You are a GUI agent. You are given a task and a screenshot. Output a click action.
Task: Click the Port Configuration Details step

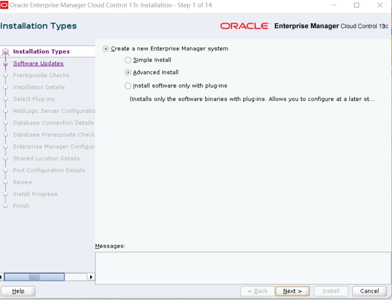49,170
